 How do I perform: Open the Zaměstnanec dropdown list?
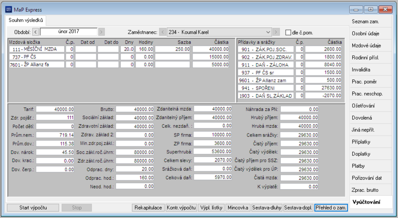(x=268, y=32)
